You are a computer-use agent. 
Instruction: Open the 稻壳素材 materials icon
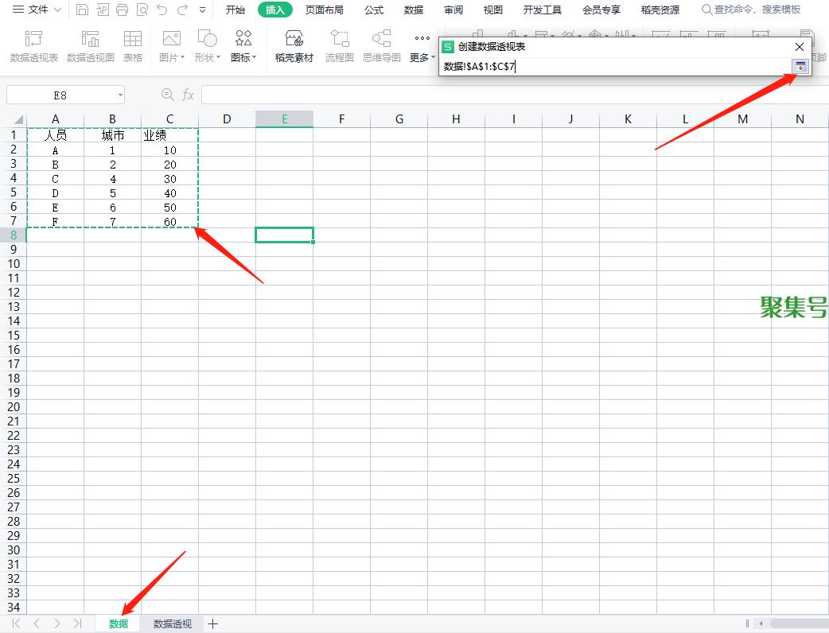294,46
